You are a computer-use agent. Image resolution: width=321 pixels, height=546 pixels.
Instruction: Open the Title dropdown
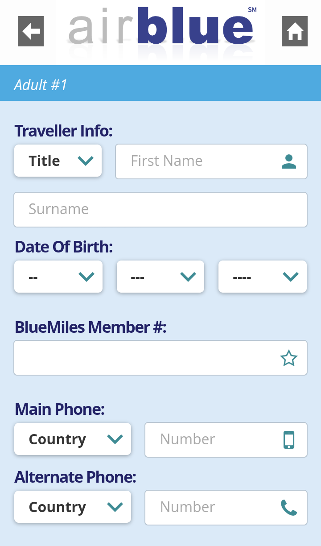click(x=58, y=161)
